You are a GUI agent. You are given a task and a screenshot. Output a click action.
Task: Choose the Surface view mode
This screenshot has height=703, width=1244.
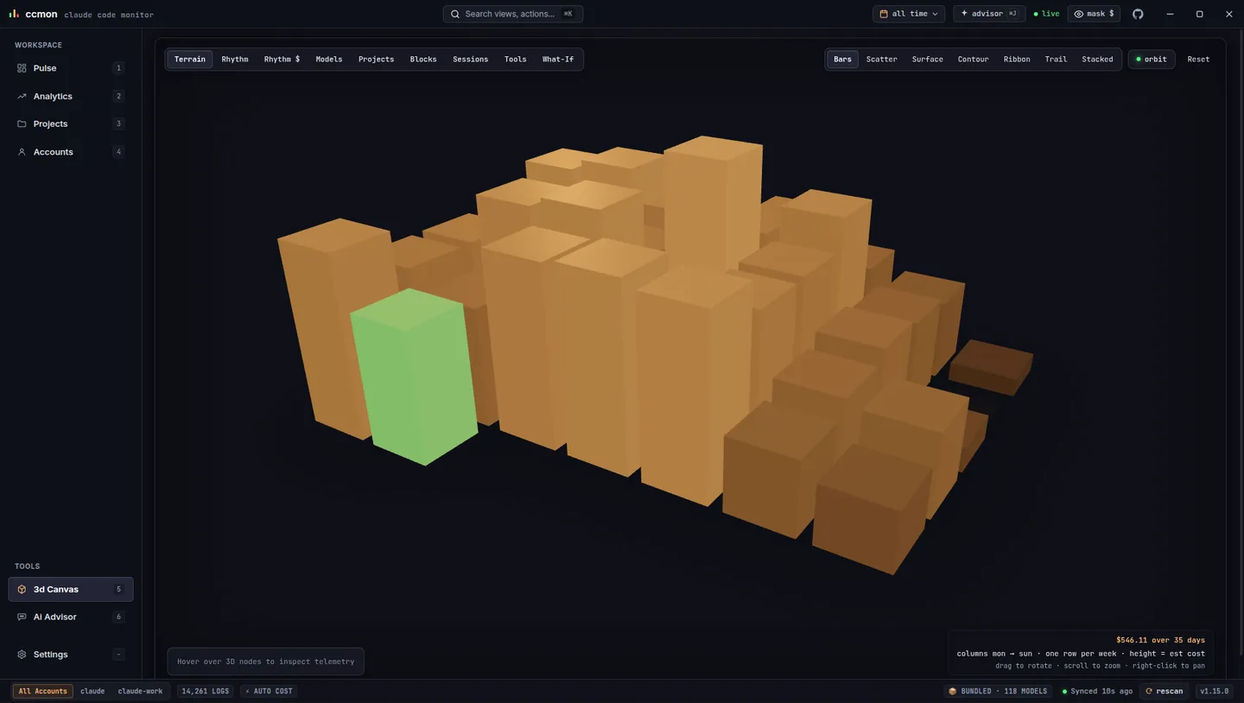tap(928, 60)
